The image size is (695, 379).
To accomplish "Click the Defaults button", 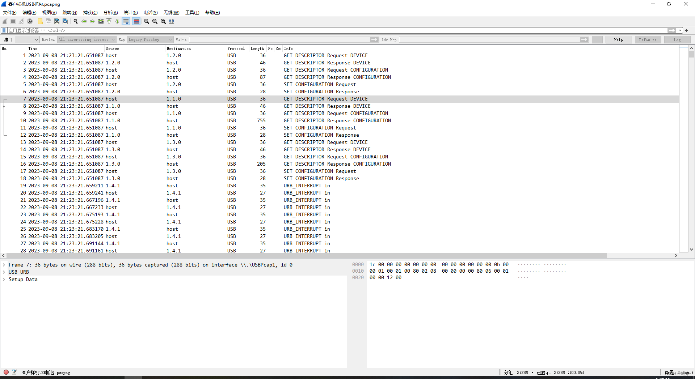I will tap(648, 40).
